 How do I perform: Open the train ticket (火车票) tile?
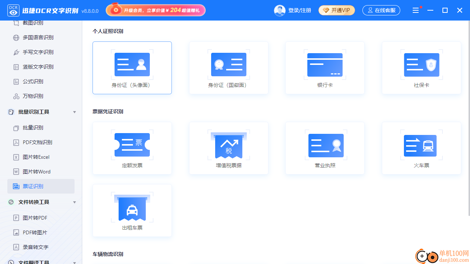(x=422, y=148)
